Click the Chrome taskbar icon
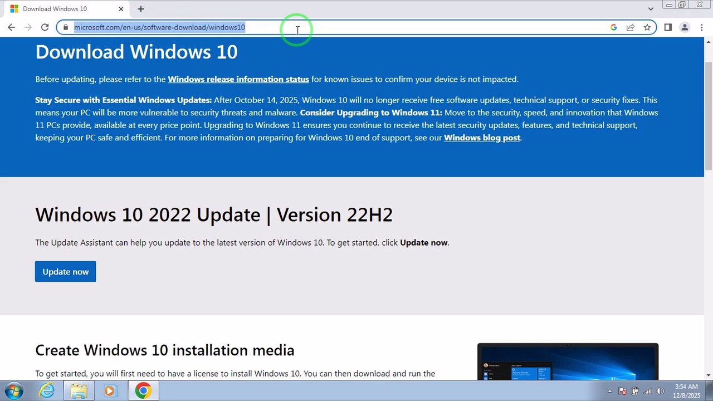This screenshot has width=713, height=401. (143, 391)
